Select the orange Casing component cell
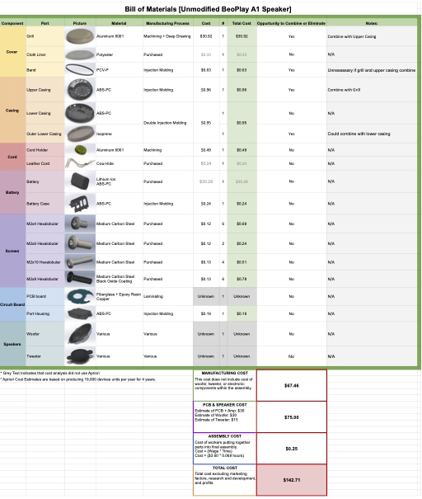This screenshot has width=422, height=499. click(12, 111)
